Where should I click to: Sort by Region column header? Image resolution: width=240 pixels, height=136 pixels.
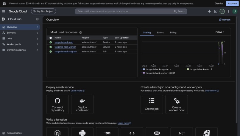(x=85, y=37)
